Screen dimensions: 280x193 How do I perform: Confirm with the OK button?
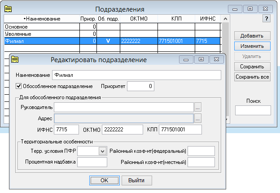[105, 180]
